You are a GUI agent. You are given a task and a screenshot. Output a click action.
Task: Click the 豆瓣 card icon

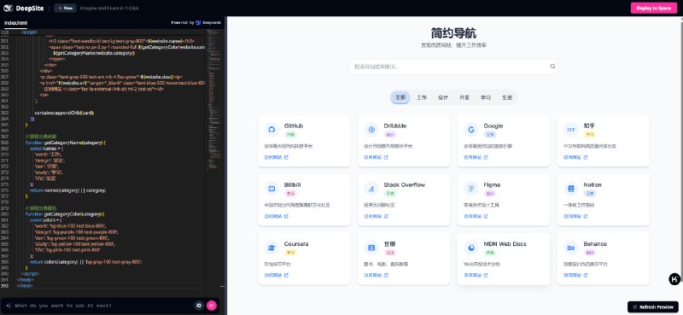tap(371, 248)
